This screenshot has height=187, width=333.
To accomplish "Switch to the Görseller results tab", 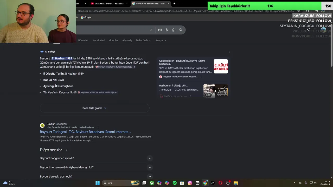I will pyautogui.click(x=83, y=41).
